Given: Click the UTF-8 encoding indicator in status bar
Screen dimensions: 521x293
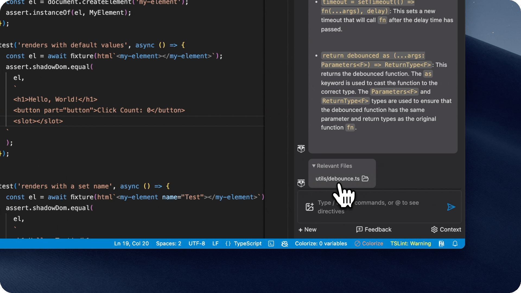Looking at the screenshot, I should point(197,243).
